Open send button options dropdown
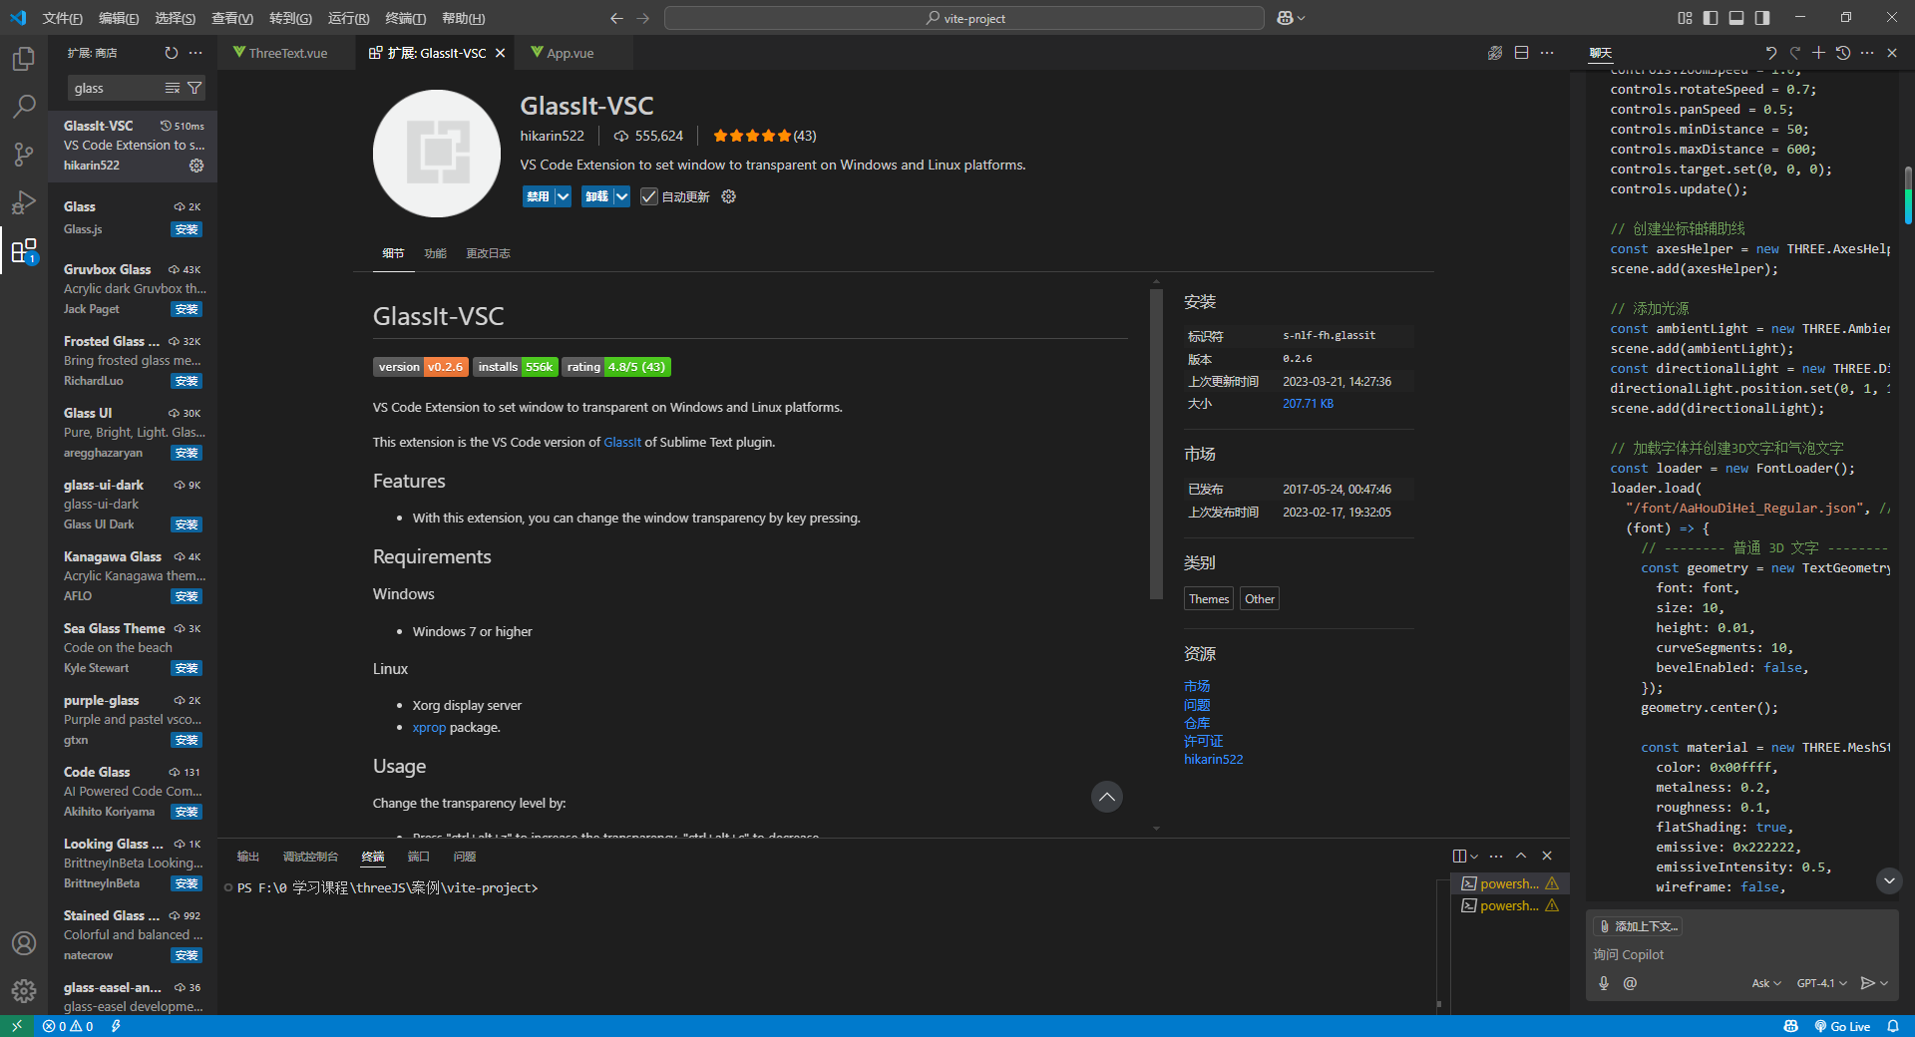The height and width of the screenshot is (1037, 1915). tap(1884, 983)
